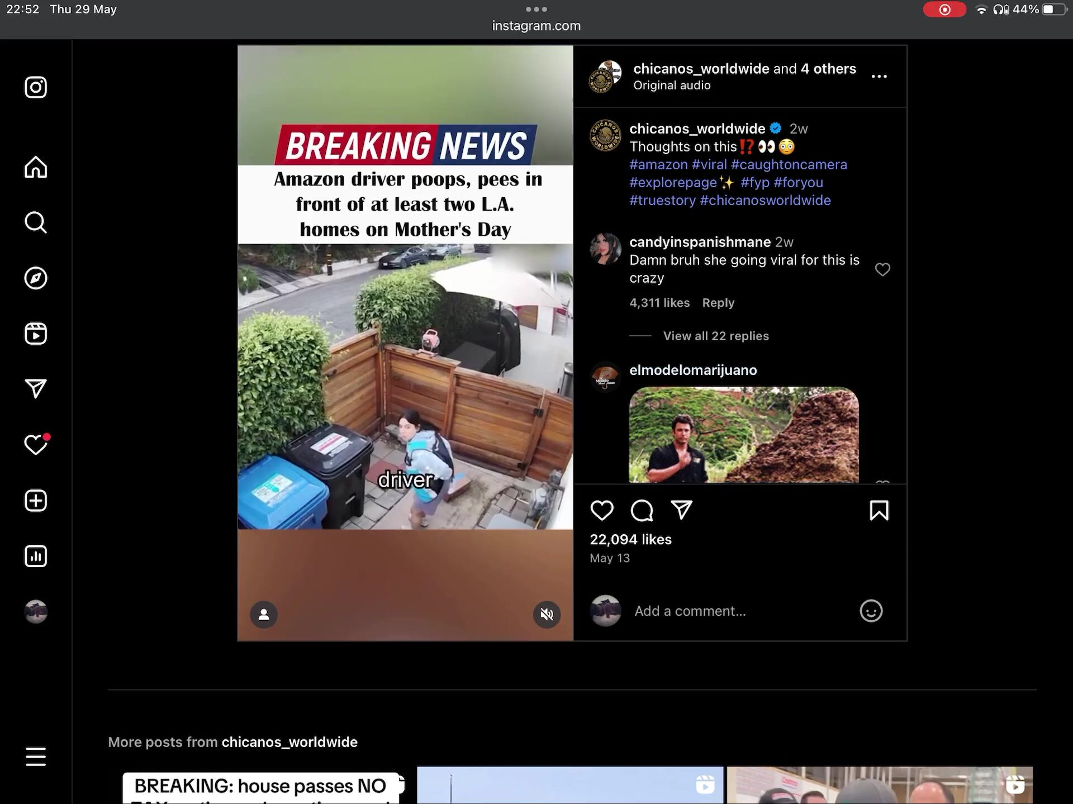Like candyinspanishmane's comment
This screenshot has width=1073, height=804.
882,269
